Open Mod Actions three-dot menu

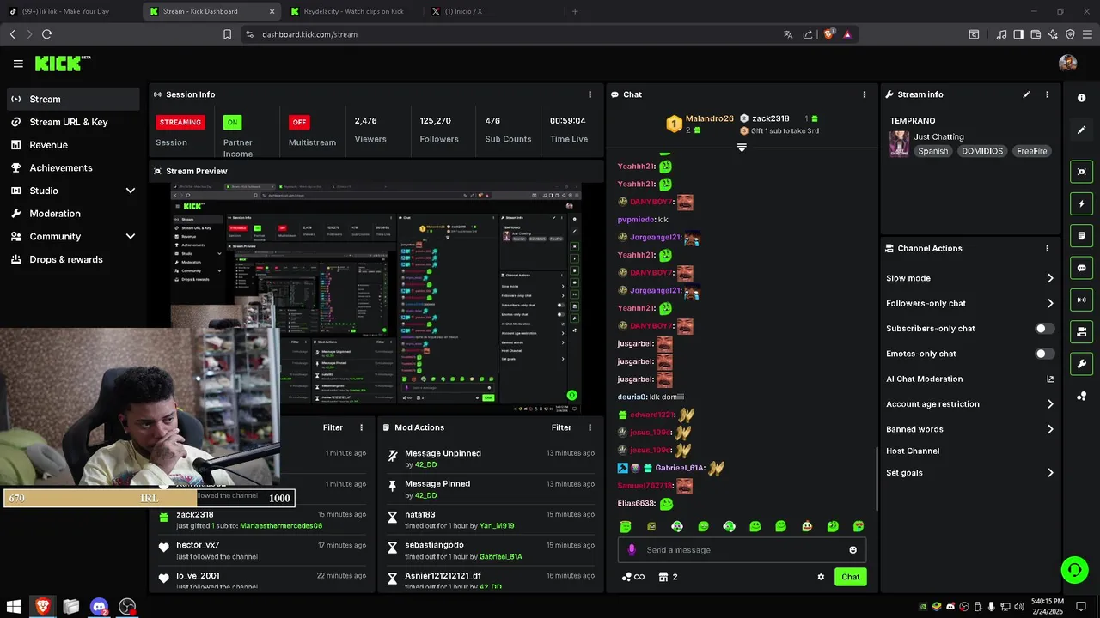click(590, 427)
